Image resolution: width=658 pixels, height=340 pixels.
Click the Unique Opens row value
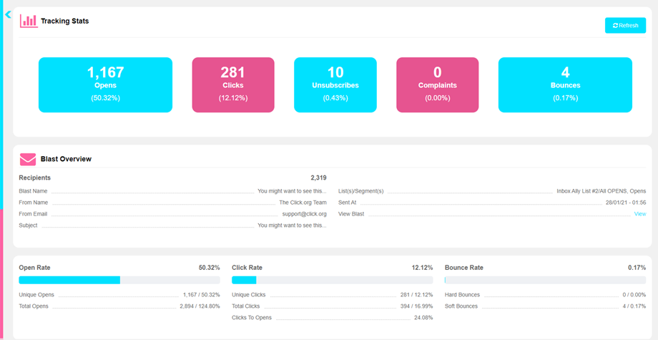pos(201,295)
